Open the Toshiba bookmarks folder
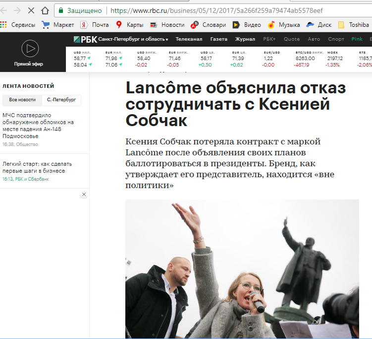Screen dimensions: 372x339 point(354,25)
